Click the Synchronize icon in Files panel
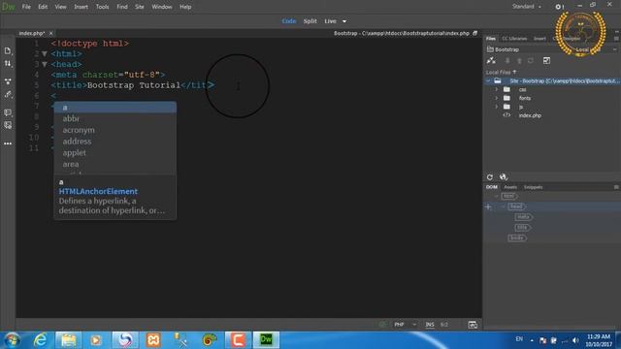Image resolution: width=621 pixels, height=349 pixels. [531, 60]
